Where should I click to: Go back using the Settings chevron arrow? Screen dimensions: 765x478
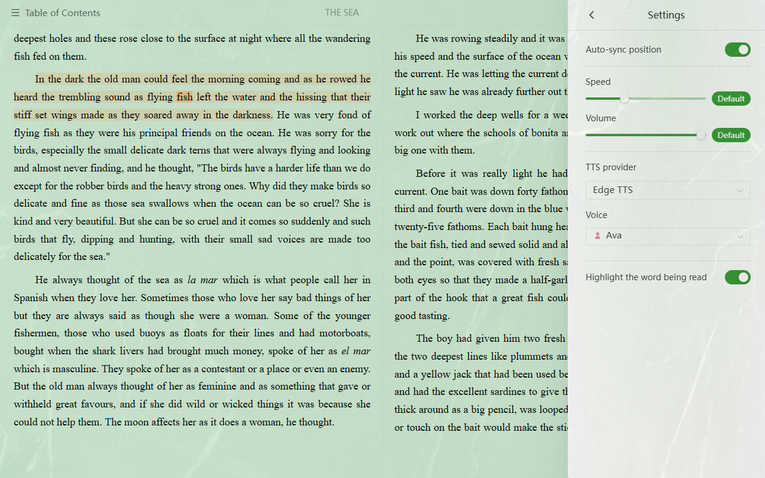tap(592, 15)
